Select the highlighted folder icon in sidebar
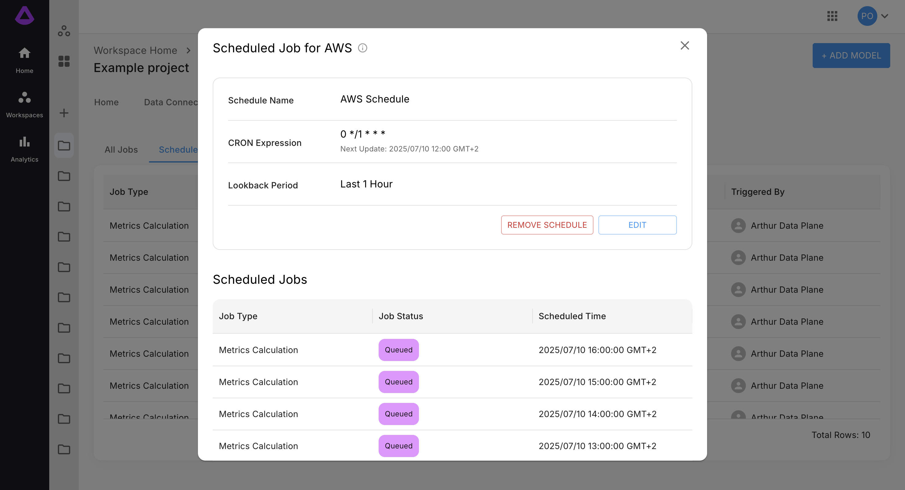The image size is (905, 490). click(64, 145)
